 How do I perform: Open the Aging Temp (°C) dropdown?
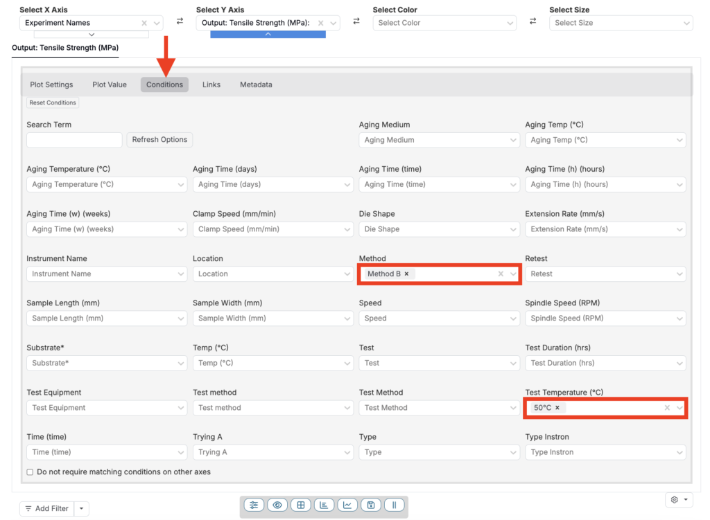(x=605, y=140)
